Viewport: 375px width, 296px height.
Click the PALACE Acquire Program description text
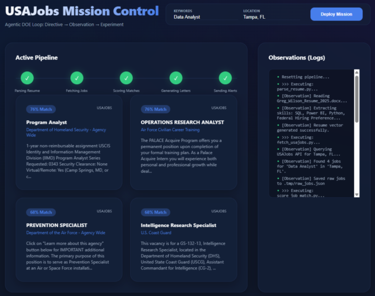coord(181,156)
